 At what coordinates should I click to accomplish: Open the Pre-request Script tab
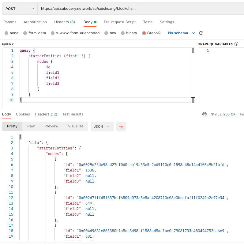tap(120, 22)
